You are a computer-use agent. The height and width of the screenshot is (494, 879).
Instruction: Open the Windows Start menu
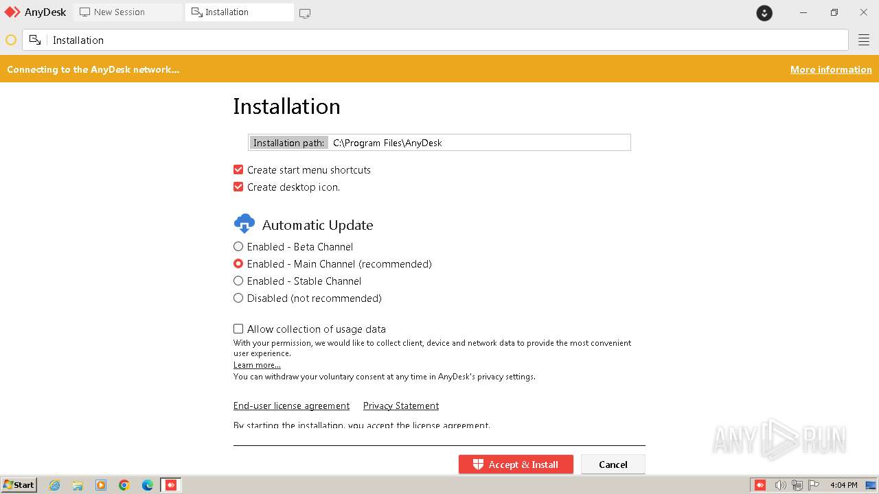pyautogui.click(x=19, y=485)
